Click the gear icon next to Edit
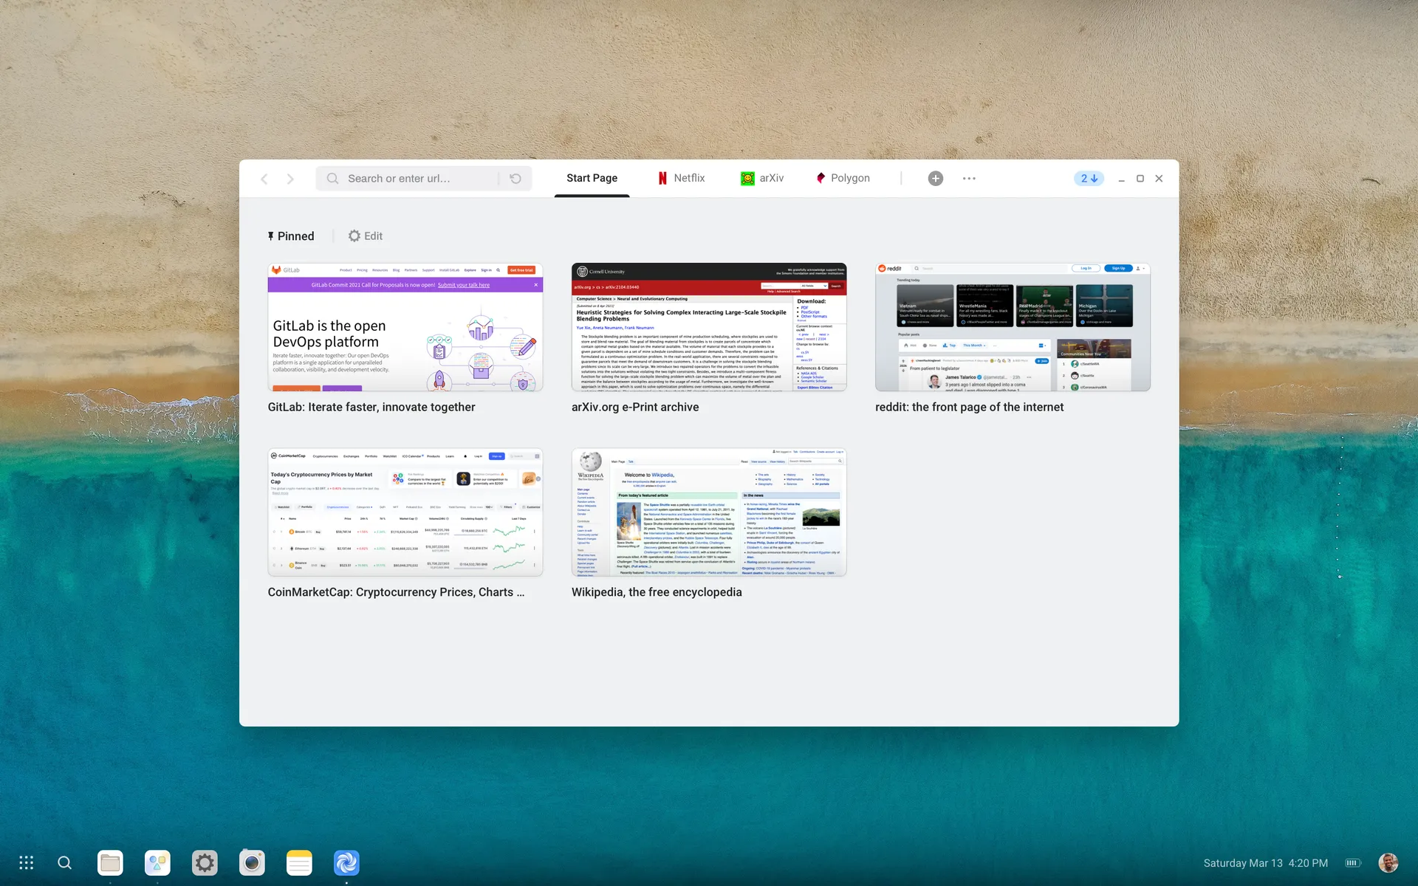This screenshot has height=886, width=1418. point(354,236)
